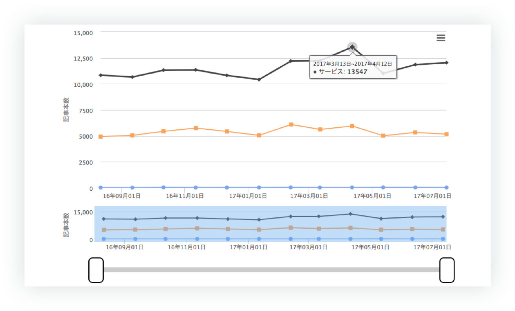
Task: Click the 12,500 y-axis label
Action: 83,59
